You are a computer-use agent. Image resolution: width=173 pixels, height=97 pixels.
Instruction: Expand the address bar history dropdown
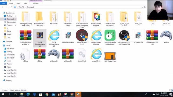pos(142,7)
